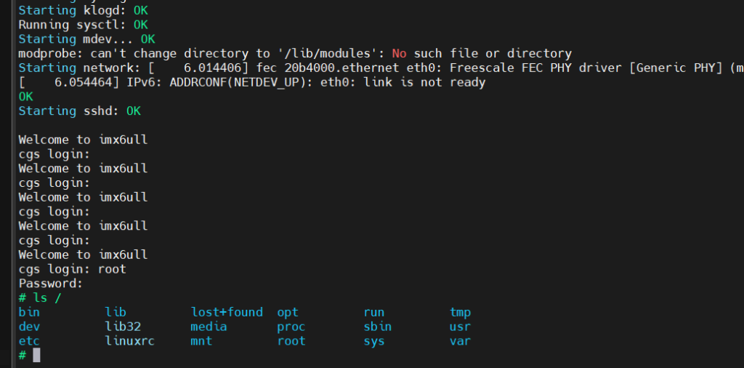Select the "opt" directory entry
This screenshot has height=368, width=744.
pos(288,312)
